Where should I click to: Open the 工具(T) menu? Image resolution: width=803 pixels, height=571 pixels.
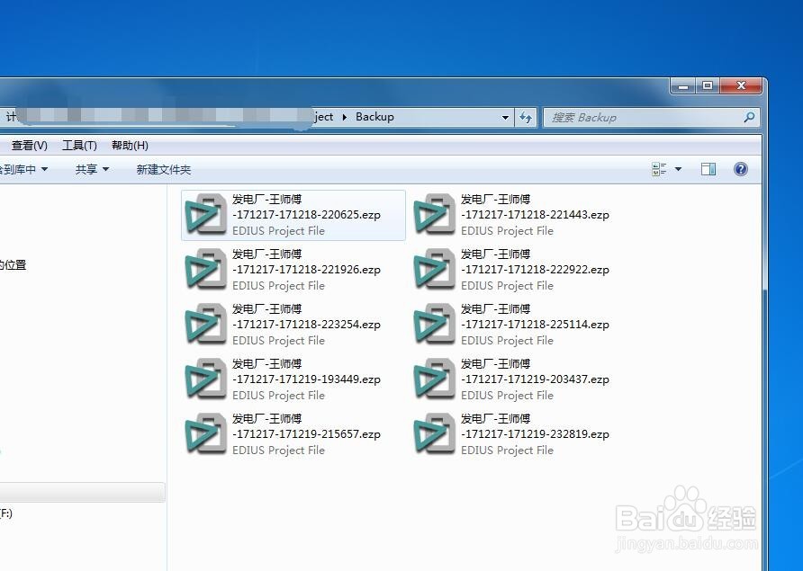(79, 146)
